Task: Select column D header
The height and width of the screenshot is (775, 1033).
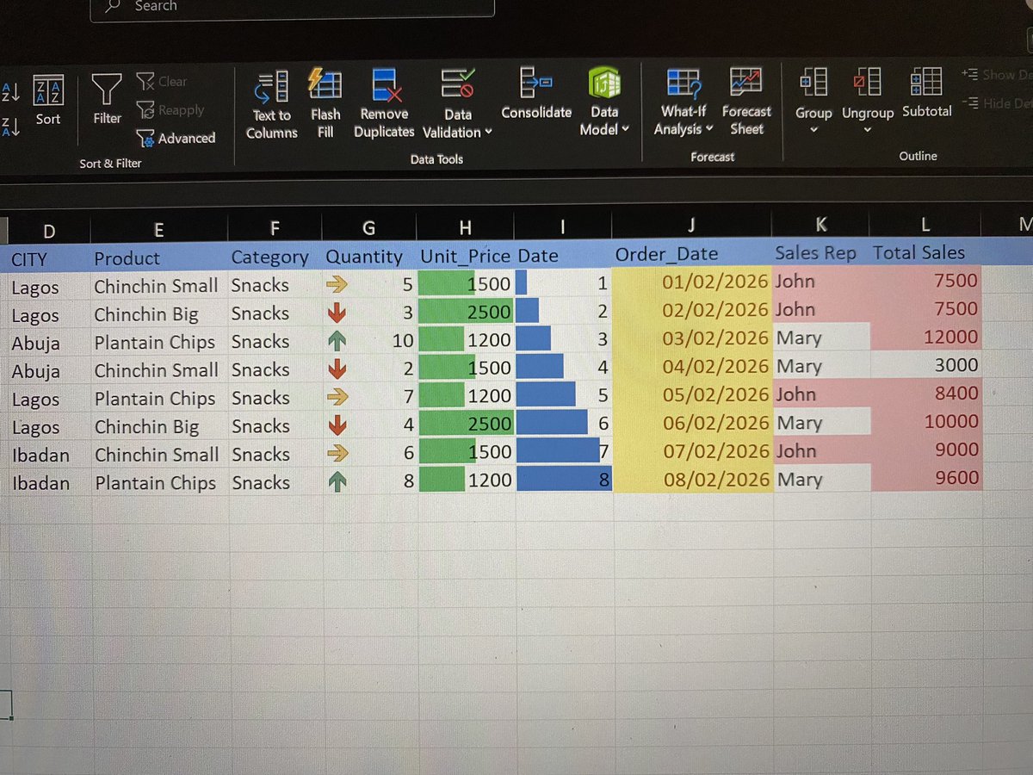Action: tap(48, 230)
